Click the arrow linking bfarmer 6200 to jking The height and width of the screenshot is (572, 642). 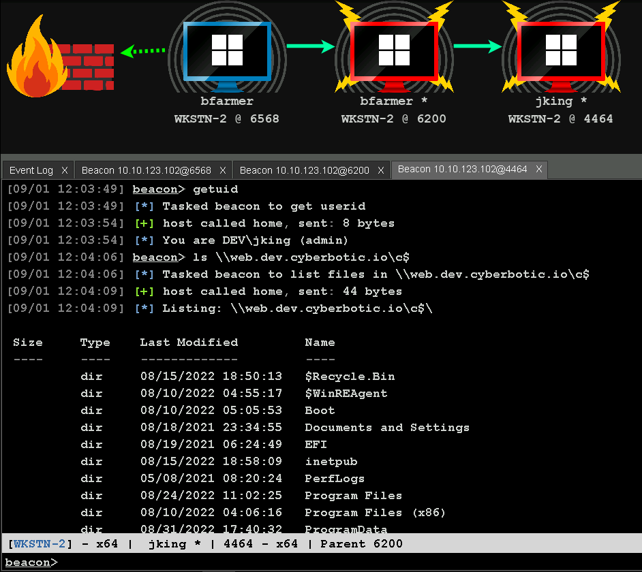(478, 46)
